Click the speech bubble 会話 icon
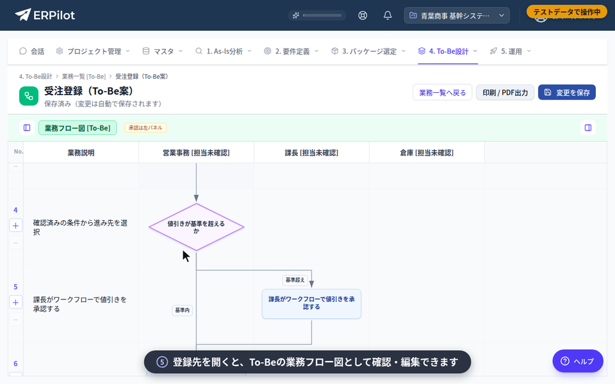The height and width of the screenshot is (384, 615). click(x=23, y=51)
